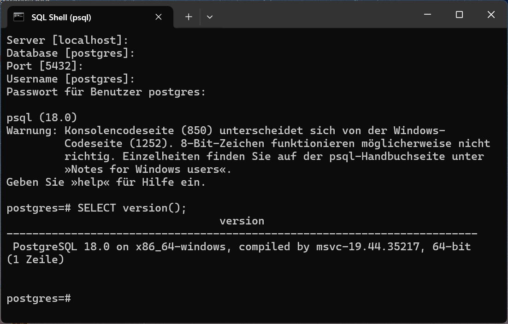
Task: Close the SQL Shell (psql) tab
Action: [x=159, y=17]
